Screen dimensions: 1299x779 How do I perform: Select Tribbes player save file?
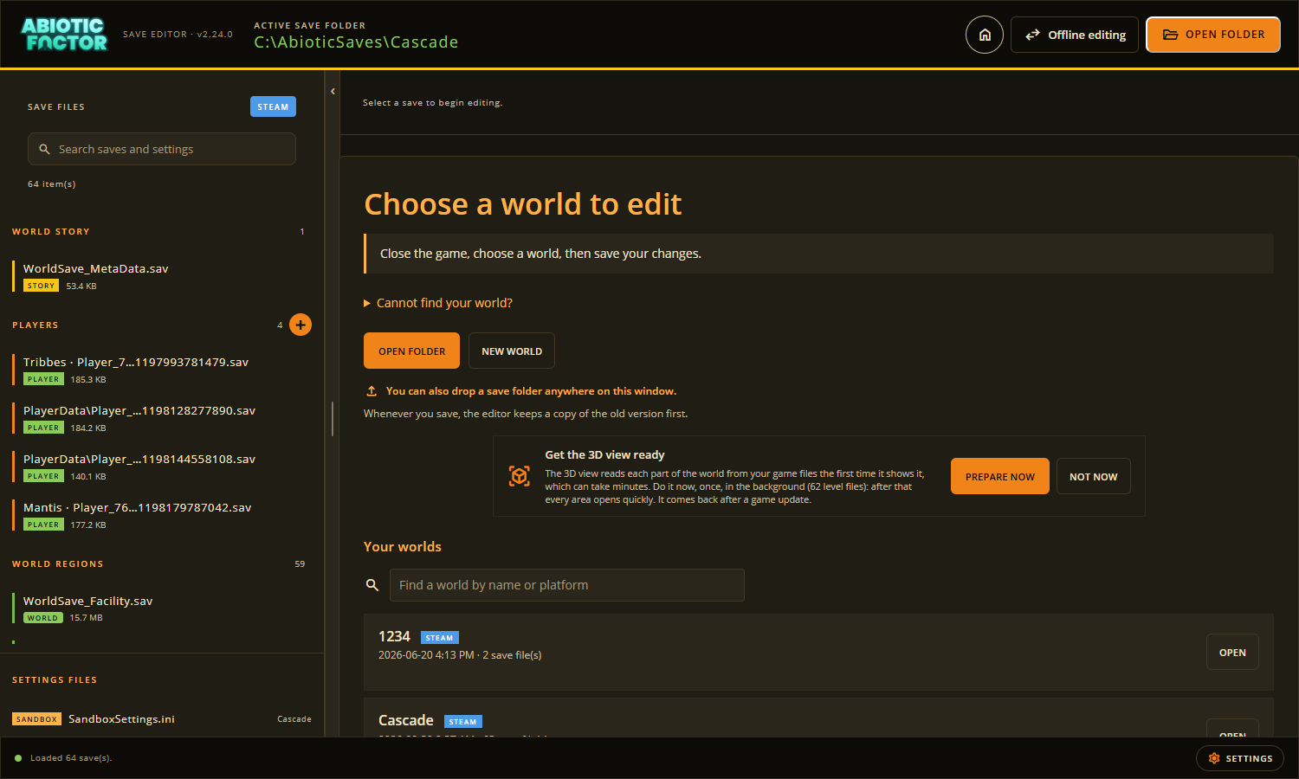162,370
